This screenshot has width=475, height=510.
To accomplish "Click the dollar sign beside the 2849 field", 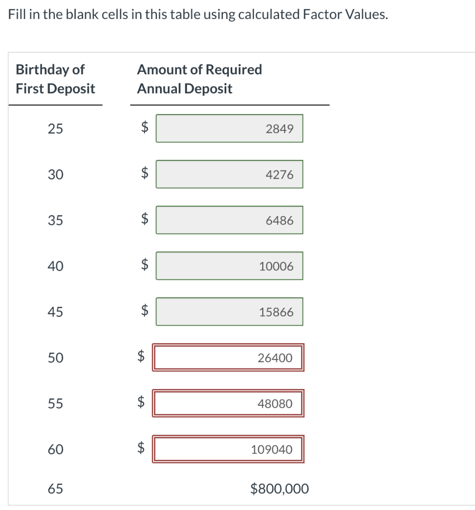I will 145,128.
